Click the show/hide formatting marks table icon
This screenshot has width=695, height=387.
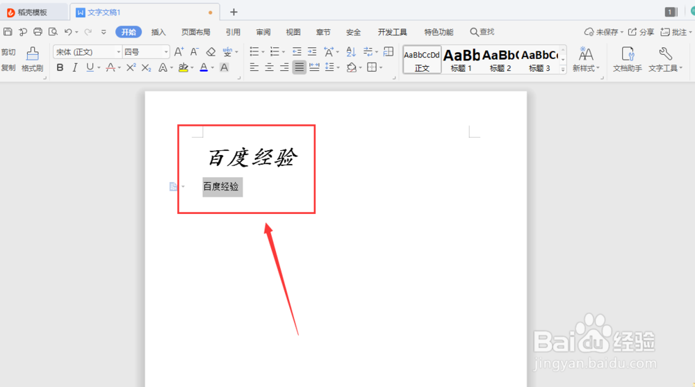[389, 52]
